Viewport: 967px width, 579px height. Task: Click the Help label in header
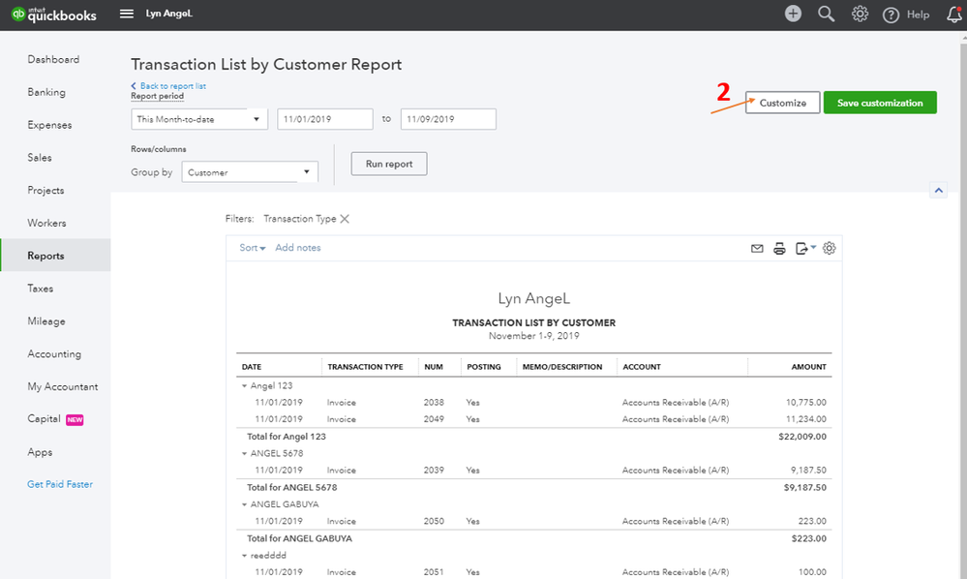click(918, 15)
